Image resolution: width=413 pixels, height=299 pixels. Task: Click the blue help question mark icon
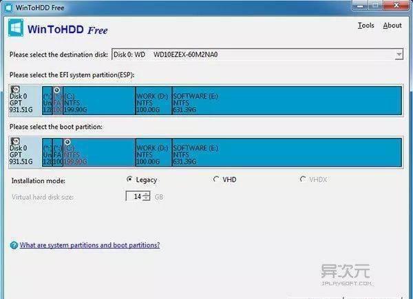click(14, 245)
